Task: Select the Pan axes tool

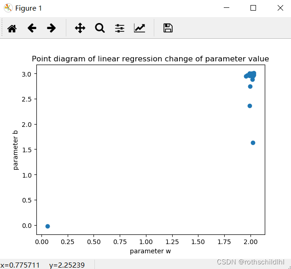Action: coord(80,28)
